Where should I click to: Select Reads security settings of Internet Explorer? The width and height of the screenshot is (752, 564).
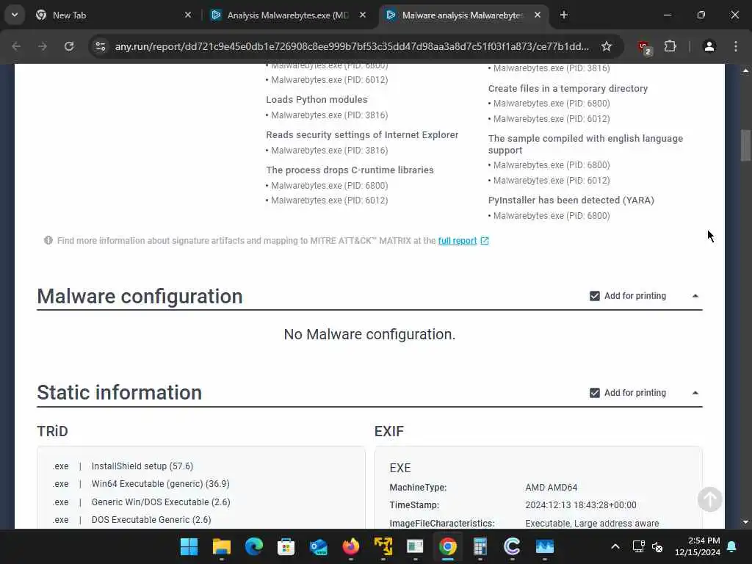(x=362, y=135)
